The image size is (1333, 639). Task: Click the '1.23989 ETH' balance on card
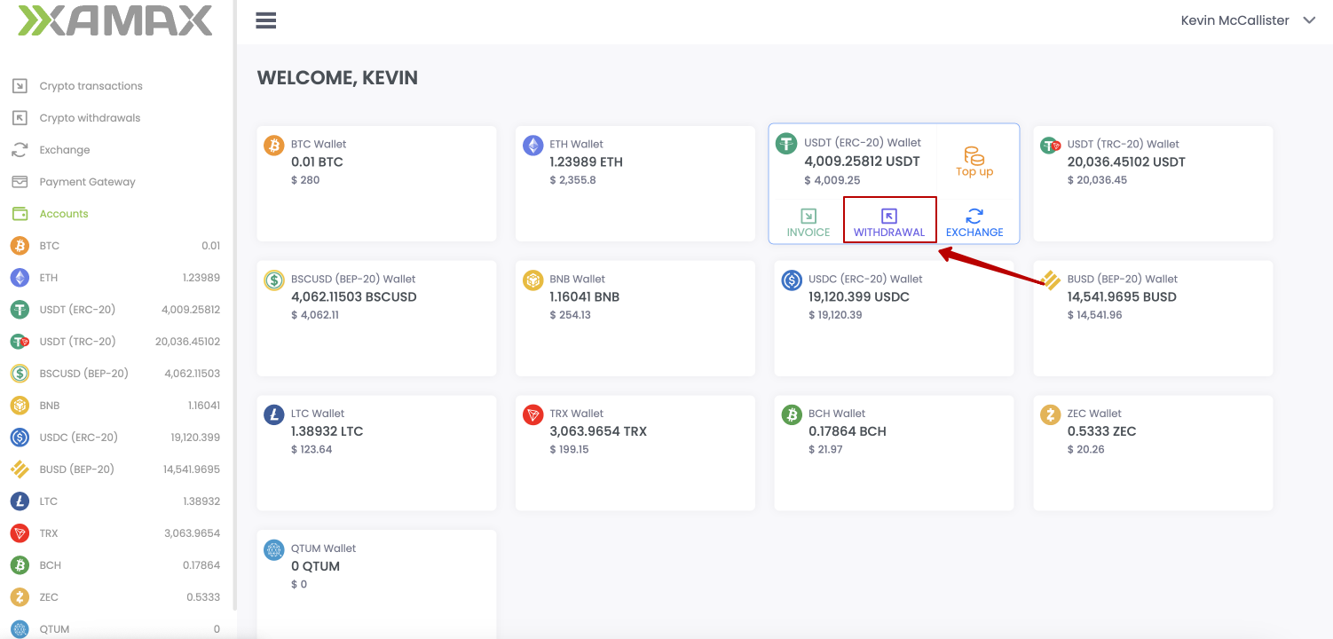(586, 162)
